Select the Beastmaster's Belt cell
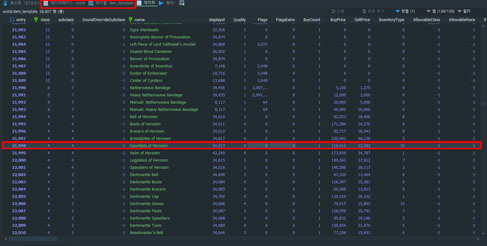Viewport: 487px width, 246px height. coord(147,233)
